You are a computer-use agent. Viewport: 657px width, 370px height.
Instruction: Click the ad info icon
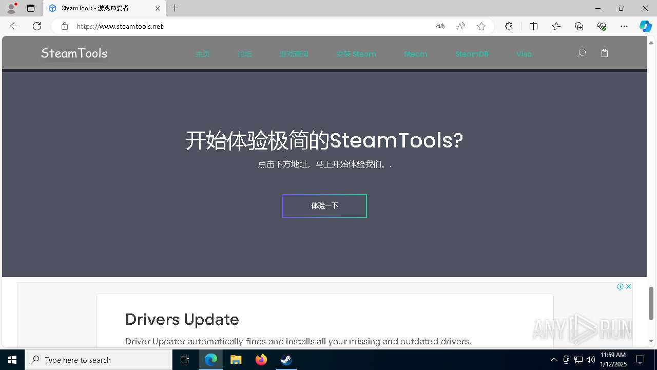coord(620,286)
